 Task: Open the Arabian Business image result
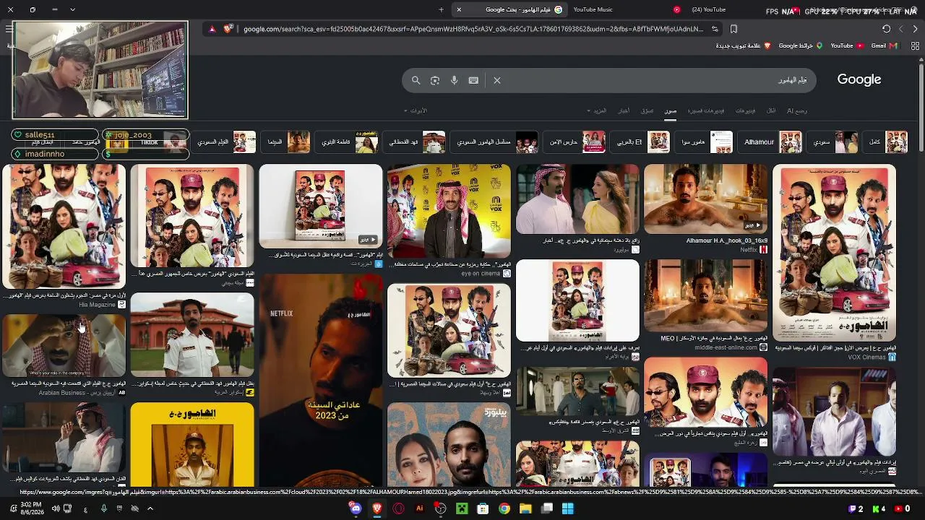pos(64,344)
